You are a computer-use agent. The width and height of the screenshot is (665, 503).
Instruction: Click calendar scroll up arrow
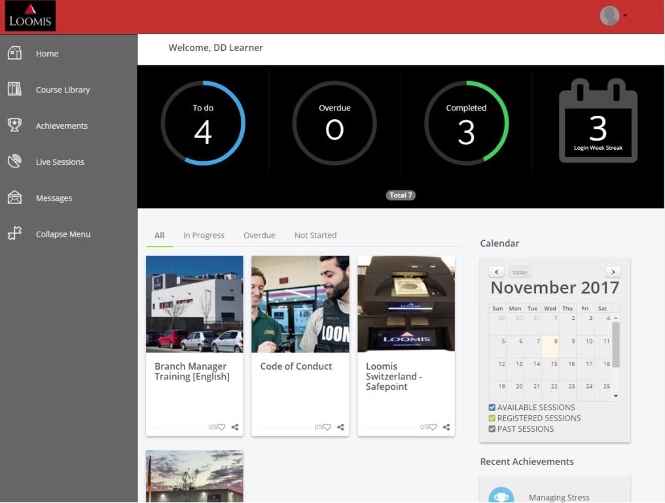click(x=616, y=318)
